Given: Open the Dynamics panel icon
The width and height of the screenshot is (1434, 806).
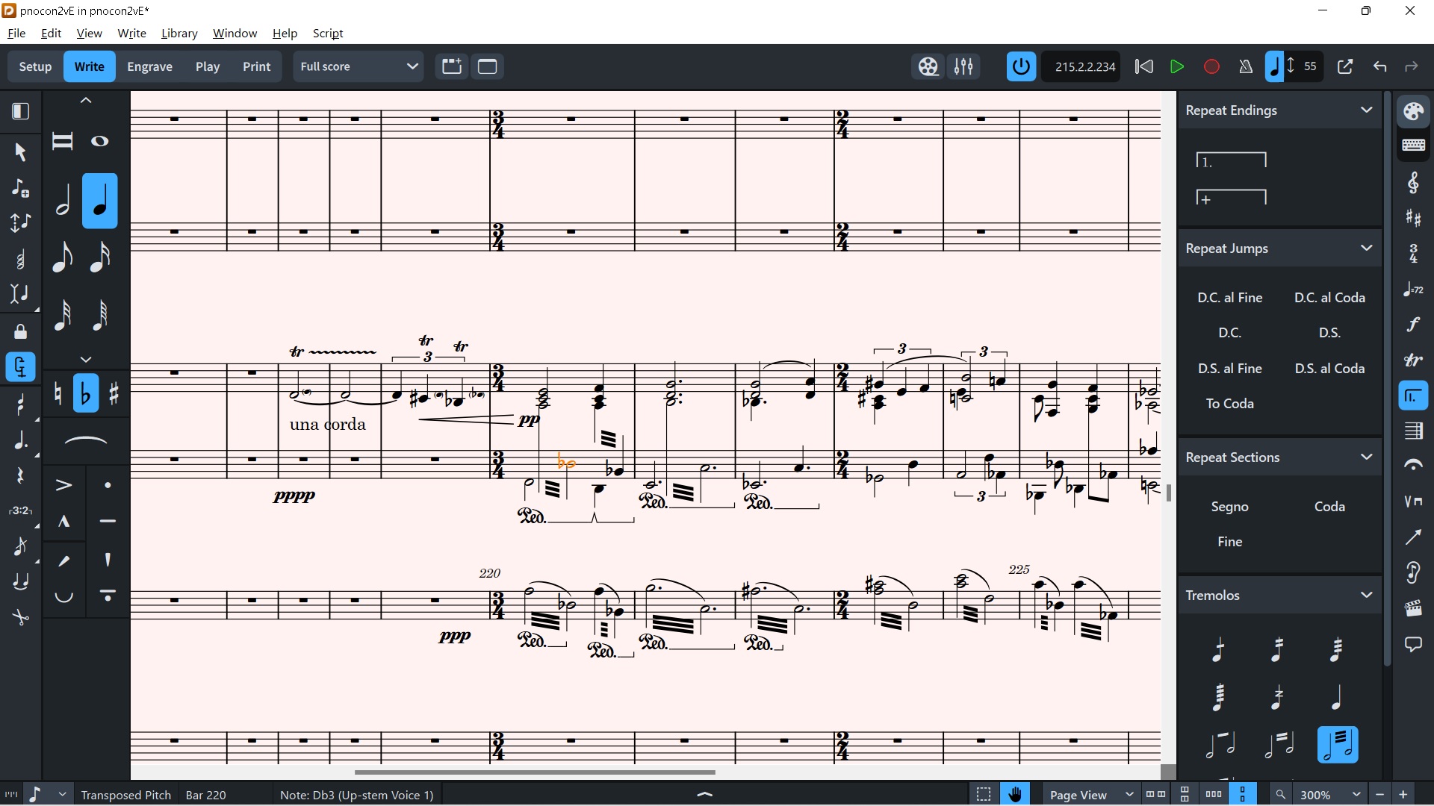Looking at the screenshot, I should (x=1413, y=325).
